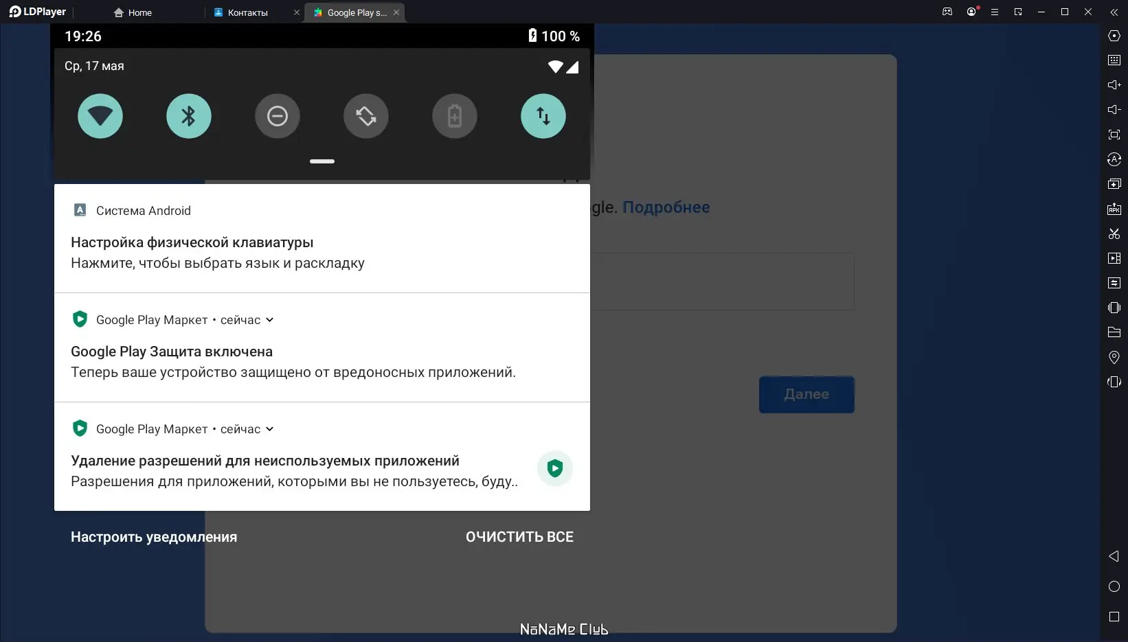The width and height of the screenshot is (1128, 642).
Task: Open Google Play Защита включена notification
Action: coord(322,347)
